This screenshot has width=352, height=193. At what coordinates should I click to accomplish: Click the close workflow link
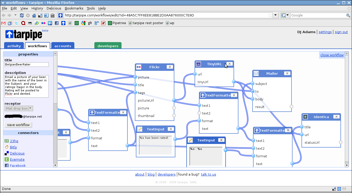point(332,55)
